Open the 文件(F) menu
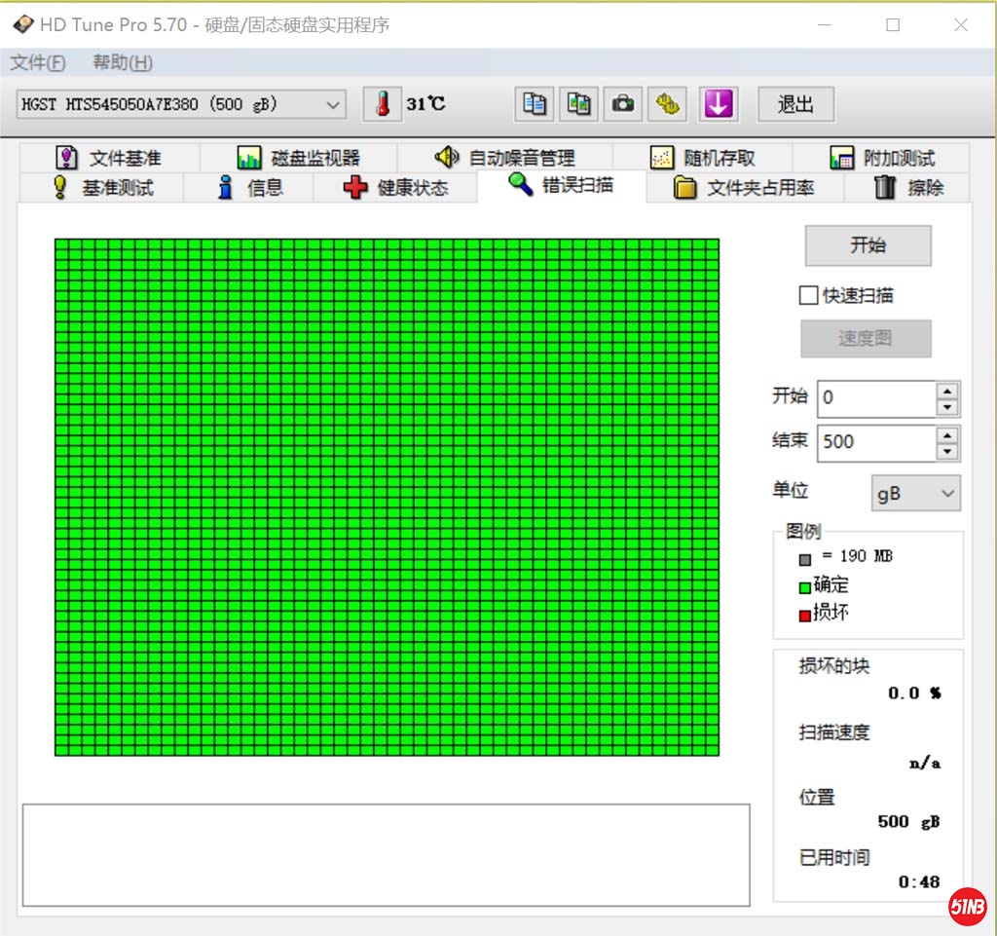 pyautogui.click(x=38, y=63)
